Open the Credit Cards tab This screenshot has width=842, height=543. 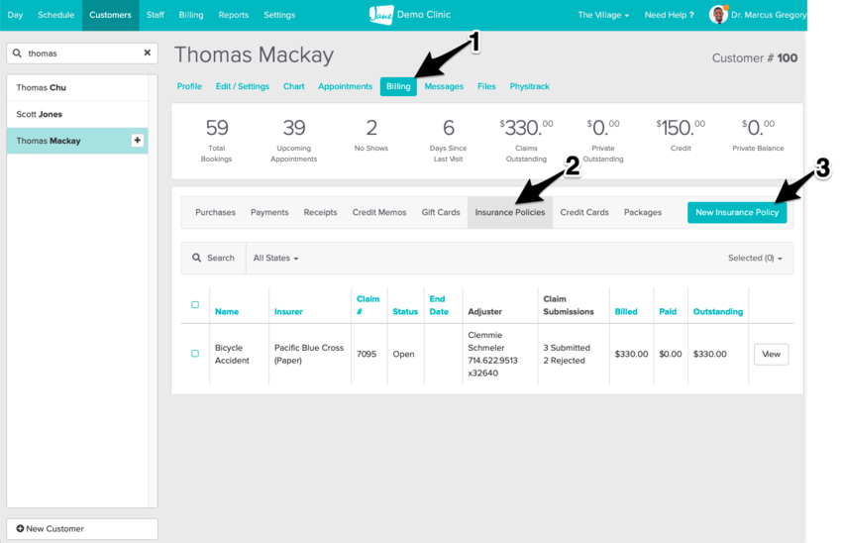pos(583,212)
